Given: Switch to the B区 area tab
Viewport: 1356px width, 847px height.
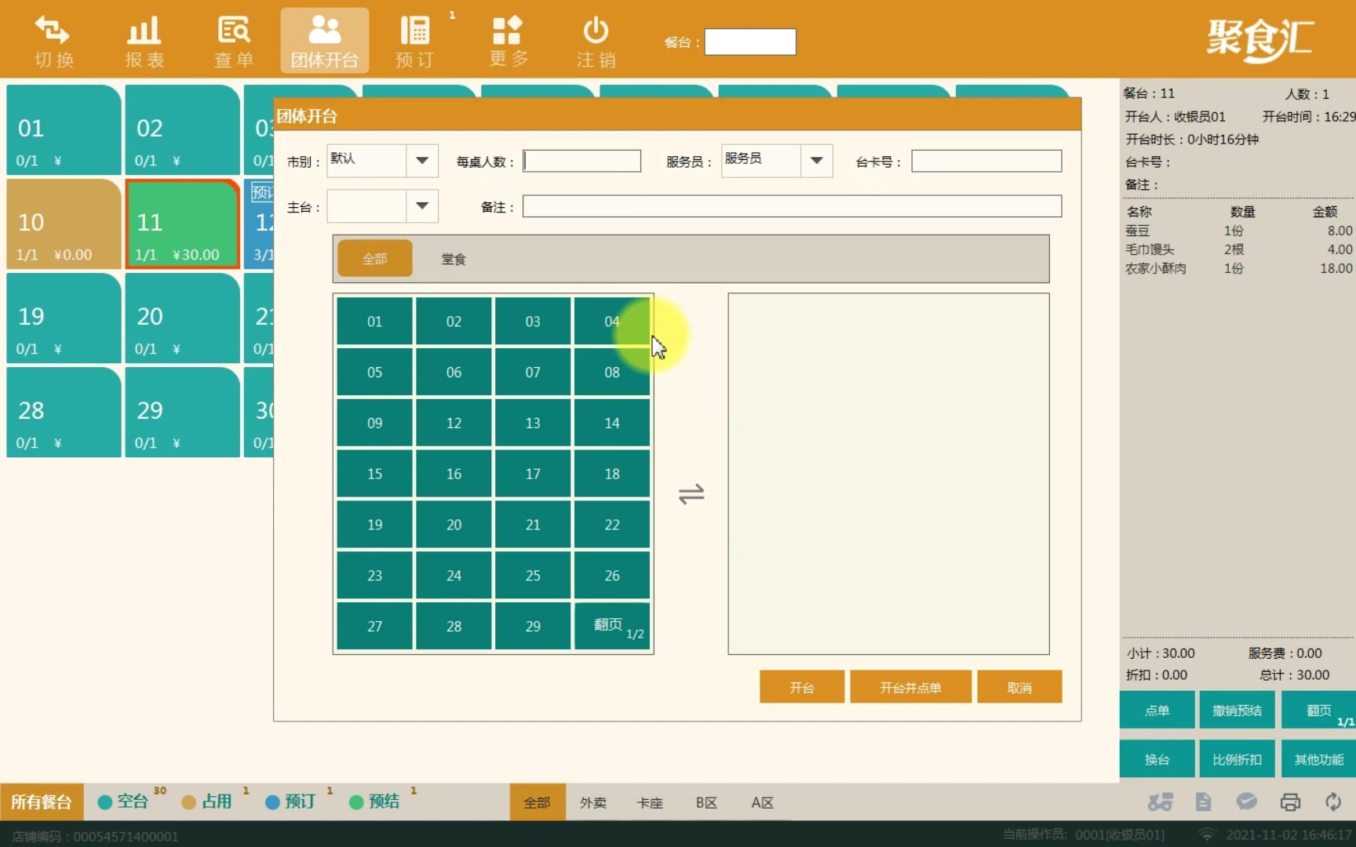Looking at the screenshot, I should click(x=706, y=802).
